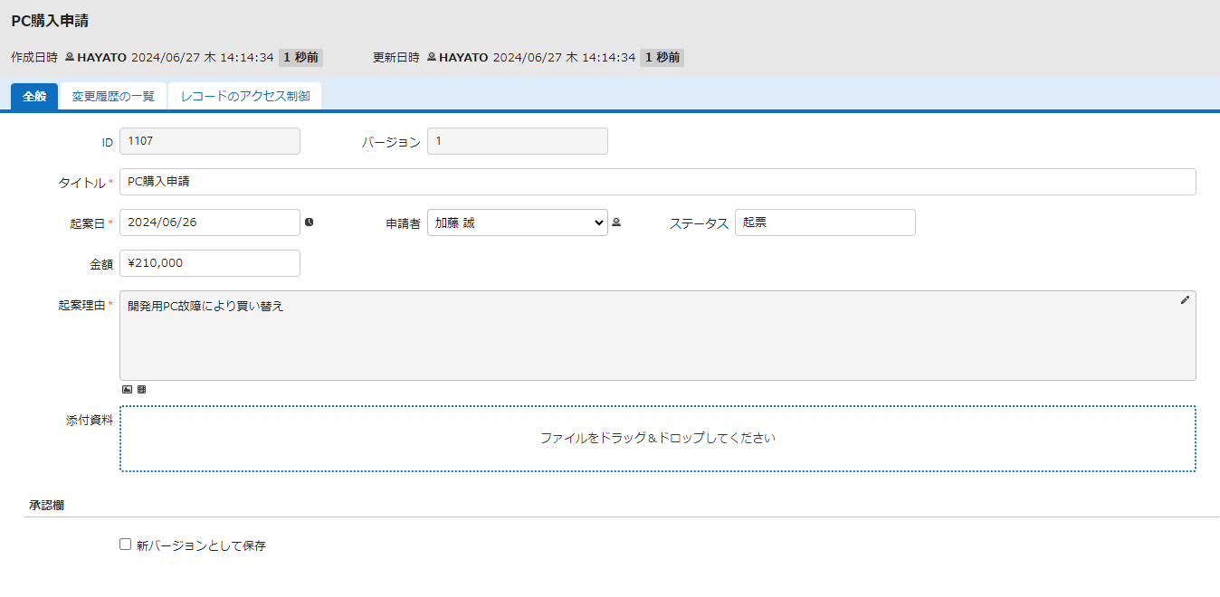Click the 金額 field showing ¥210,000

(x=210, y=263)
